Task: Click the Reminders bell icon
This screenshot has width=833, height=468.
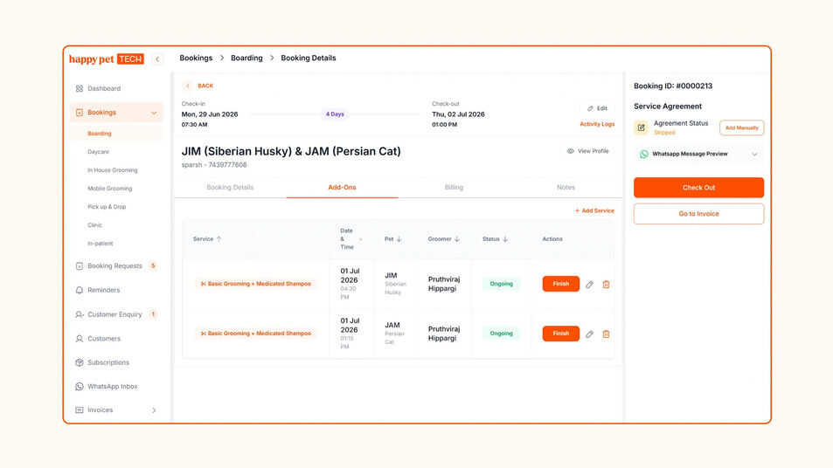Action: (x=80, y=290)
